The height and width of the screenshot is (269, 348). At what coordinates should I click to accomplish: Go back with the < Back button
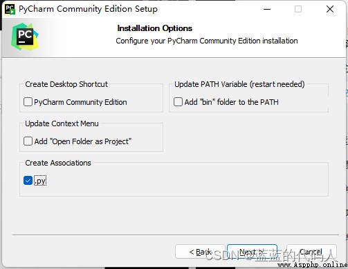point(200,252)
